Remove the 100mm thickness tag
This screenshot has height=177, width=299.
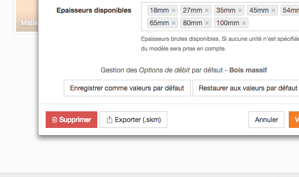tap(244, 23)
